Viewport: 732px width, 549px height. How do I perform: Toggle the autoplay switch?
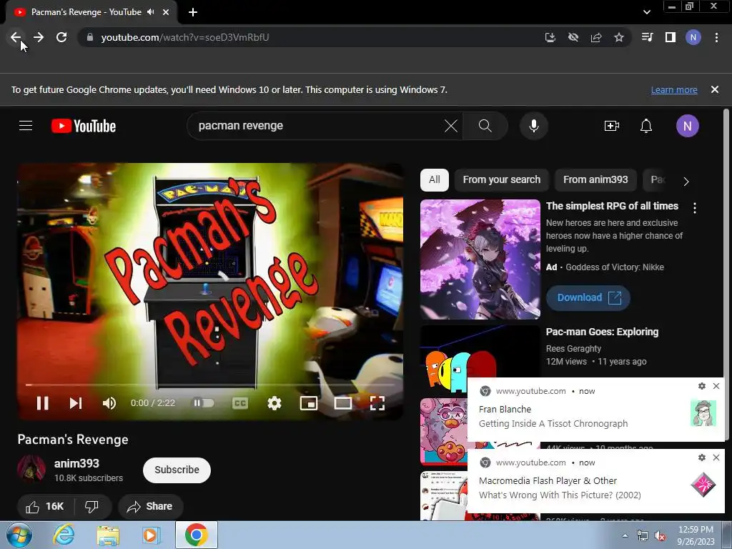(x=203, y=403)
